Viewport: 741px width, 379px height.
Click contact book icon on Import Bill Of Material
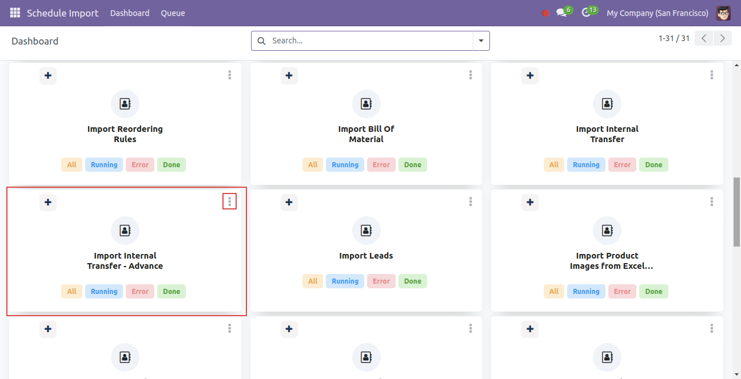366,104
